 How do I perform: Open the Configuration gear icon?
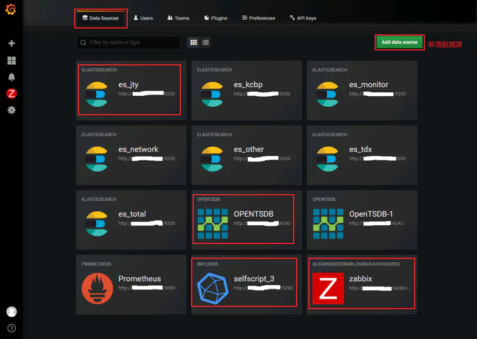(x=11, y=110)
